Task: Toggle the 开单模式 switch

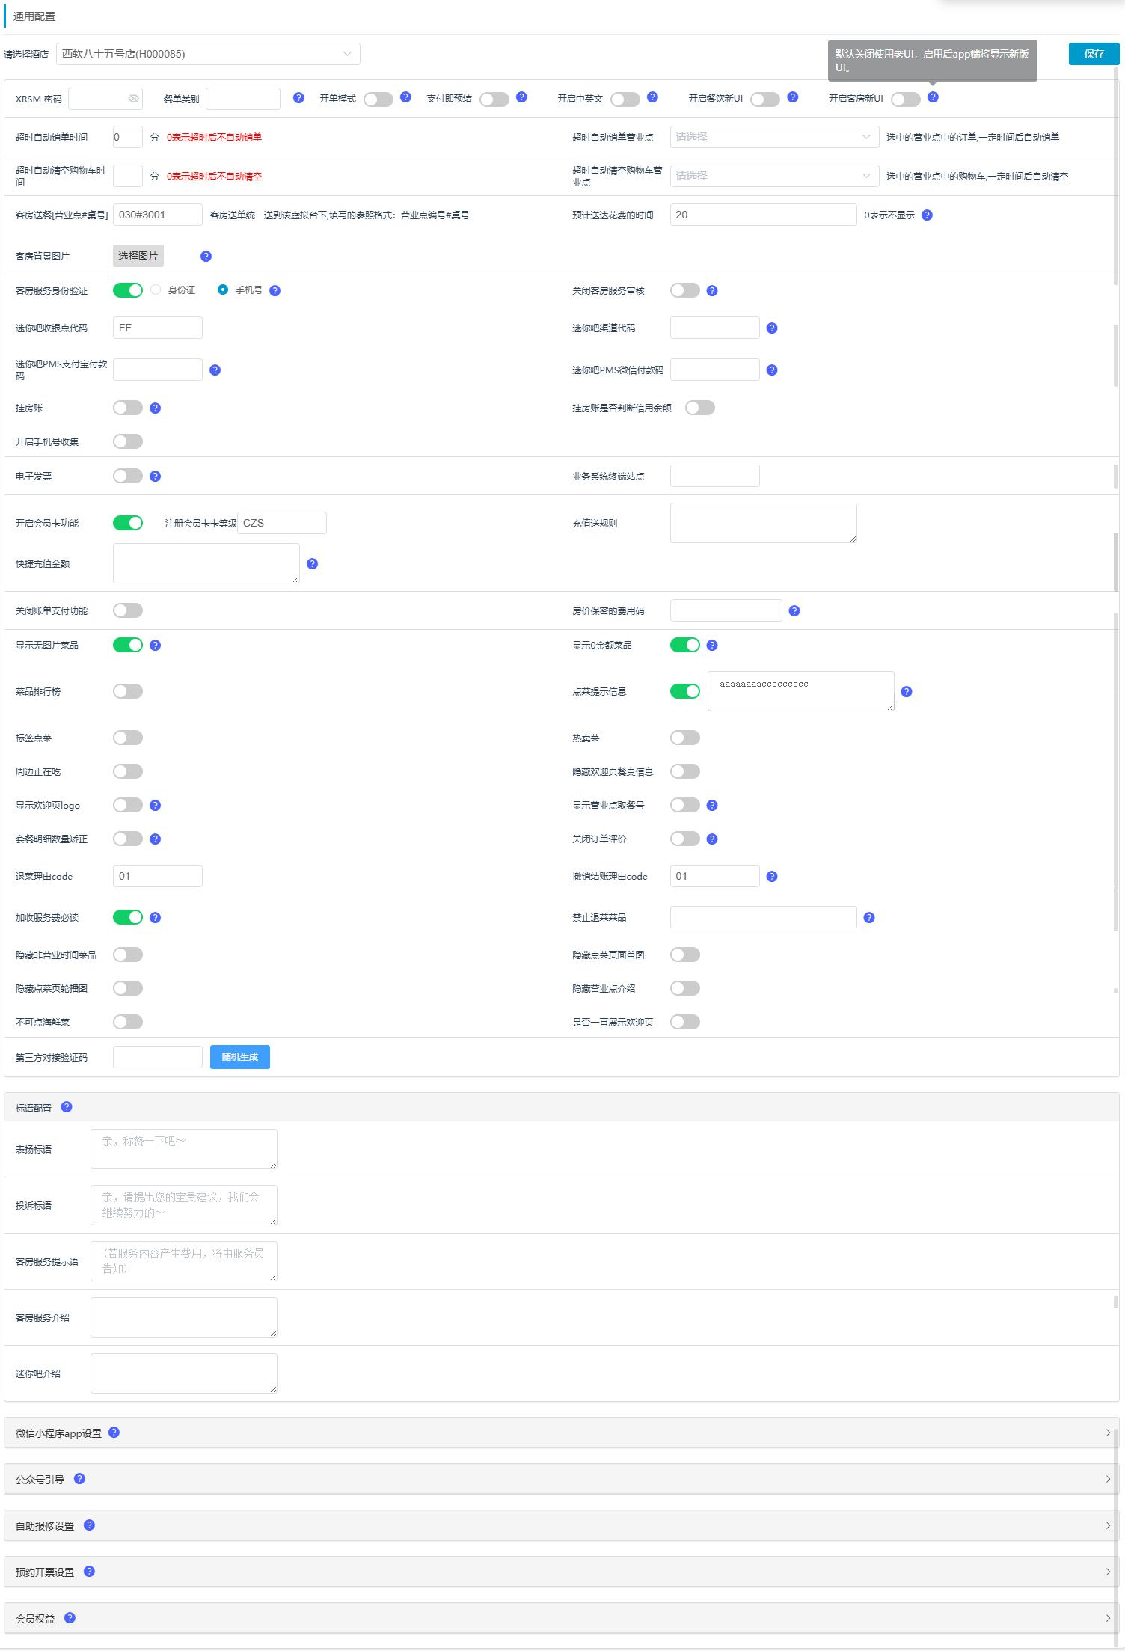Action: [378, 99]
